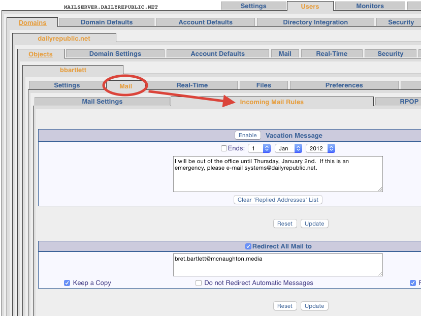Open the 2012 year dropdown
This screenshot has height=316, width=421.
click(320, 148)
